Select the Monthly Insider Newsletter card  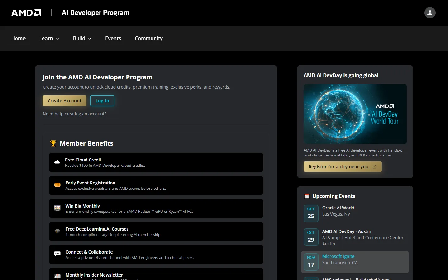coord(156,274)
